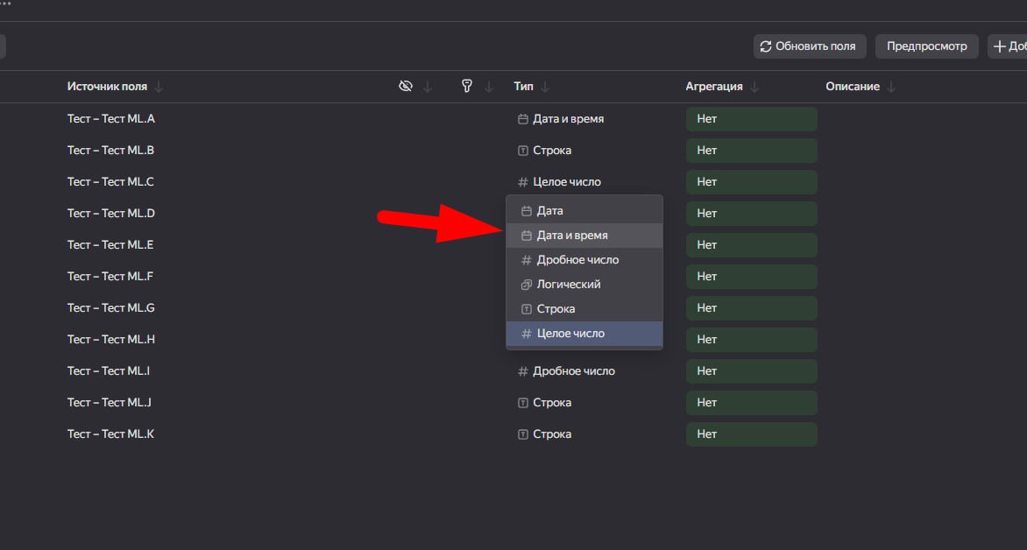Open type dropdown for Тест ML.J row

(x=544, y=403)
